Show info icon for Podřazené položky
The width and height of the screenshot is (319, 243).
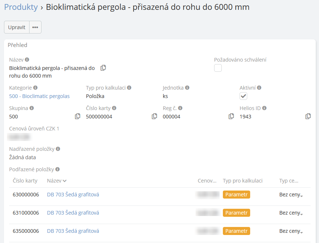pos(58,169)
